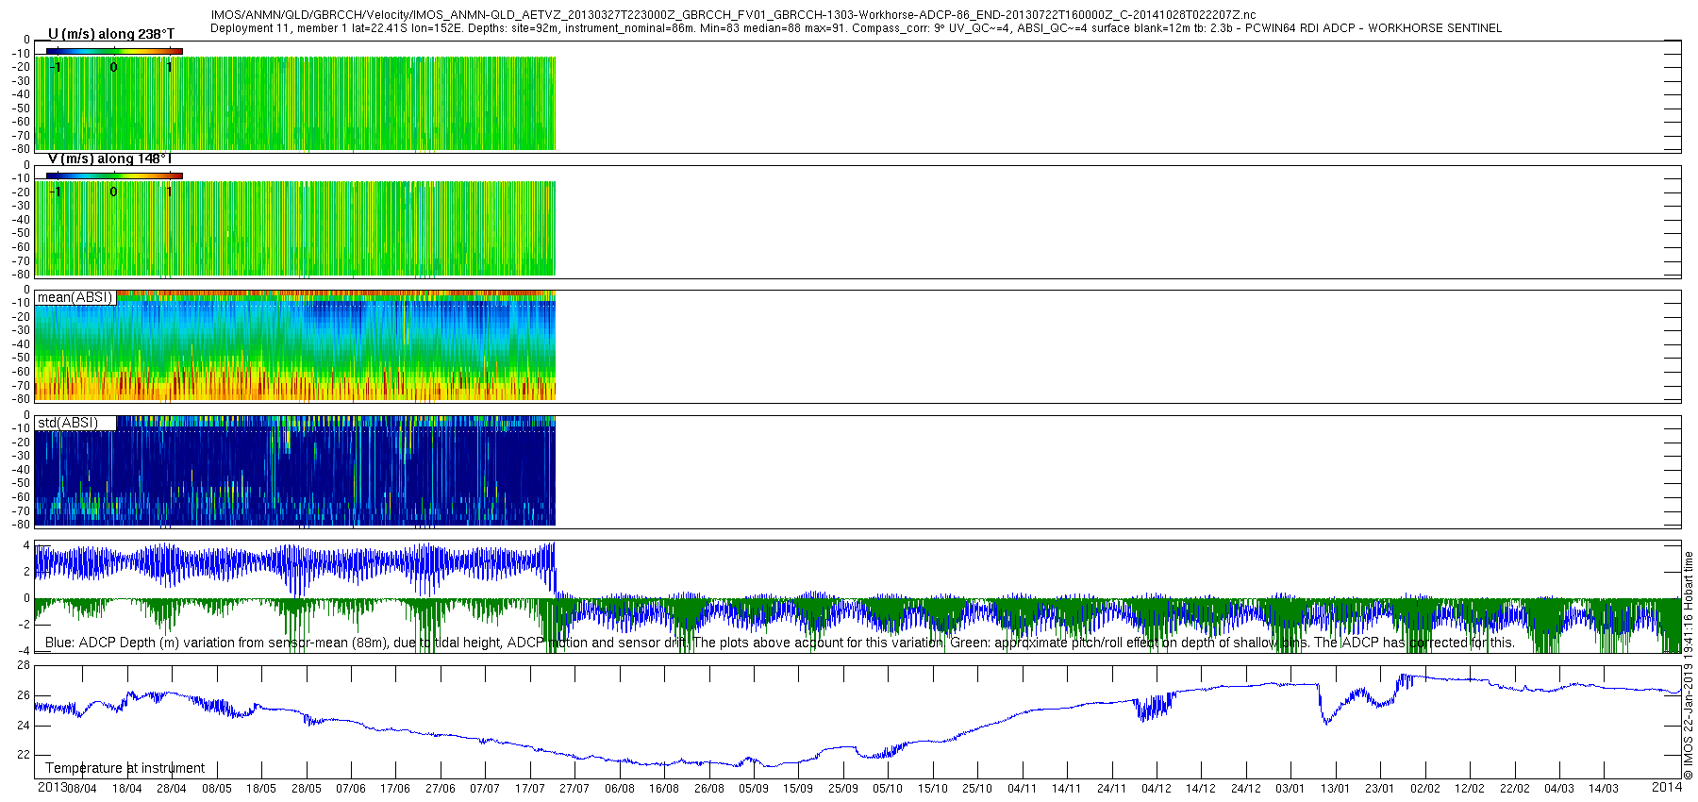Click the V (m/s) along 148°T title
The image size is (1698, 802).
click(109, 159)
